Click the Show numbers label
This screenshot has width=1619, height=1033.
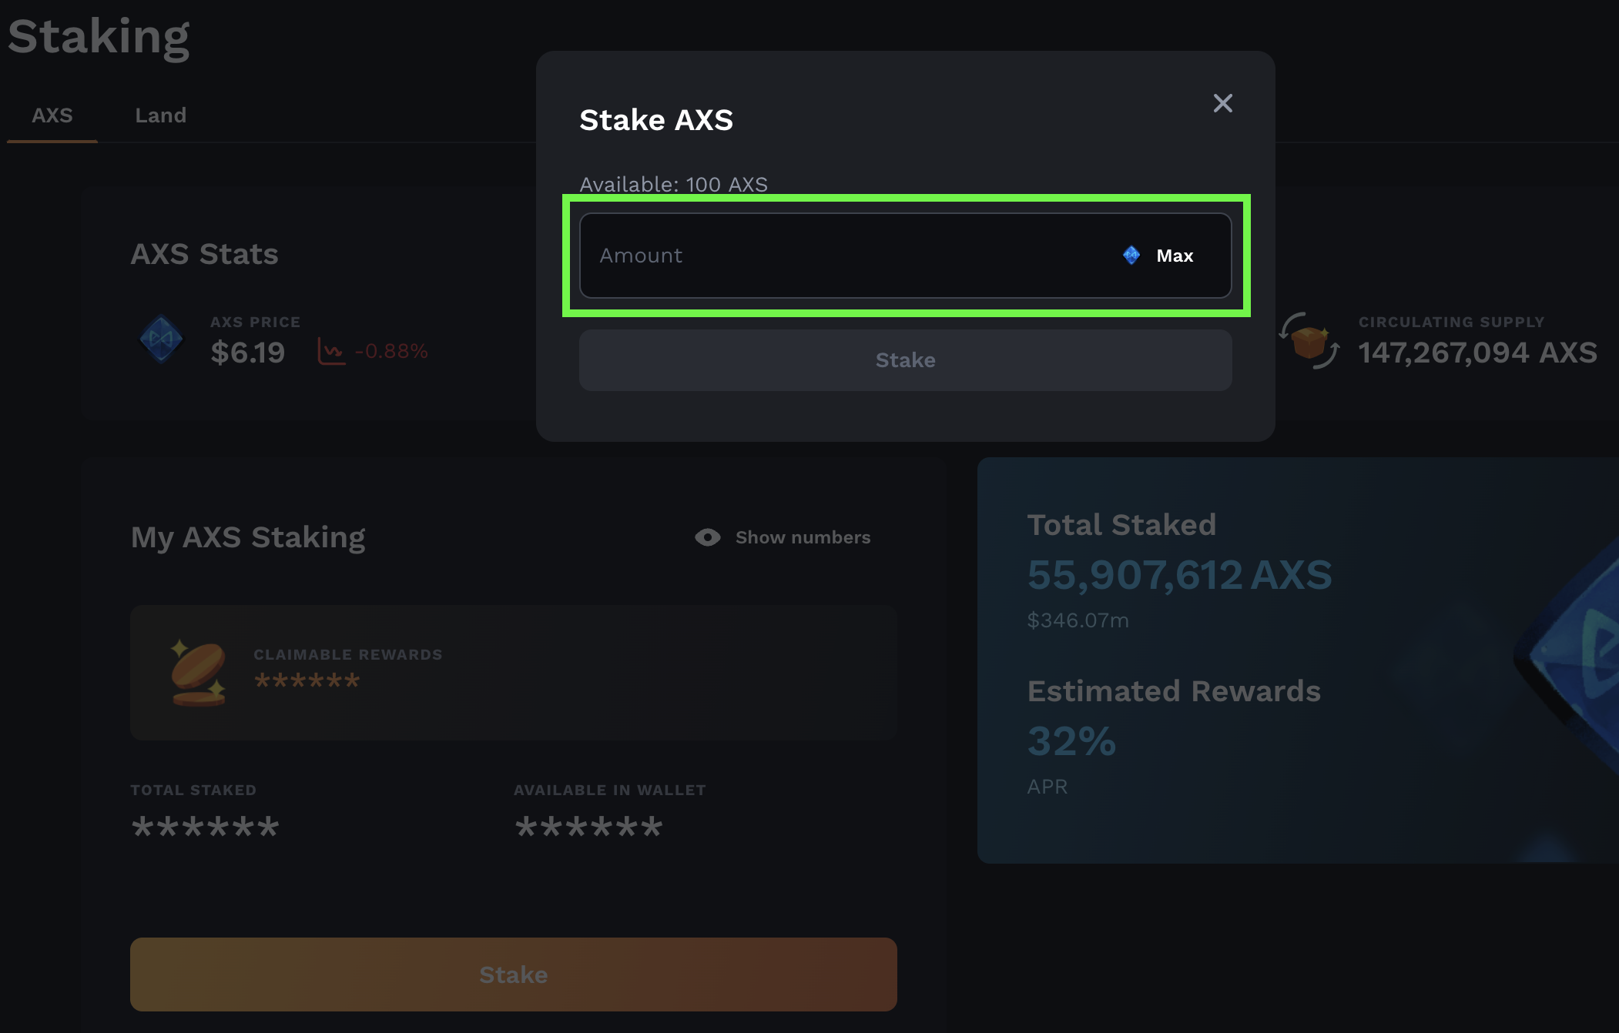[x=803, y=537]
